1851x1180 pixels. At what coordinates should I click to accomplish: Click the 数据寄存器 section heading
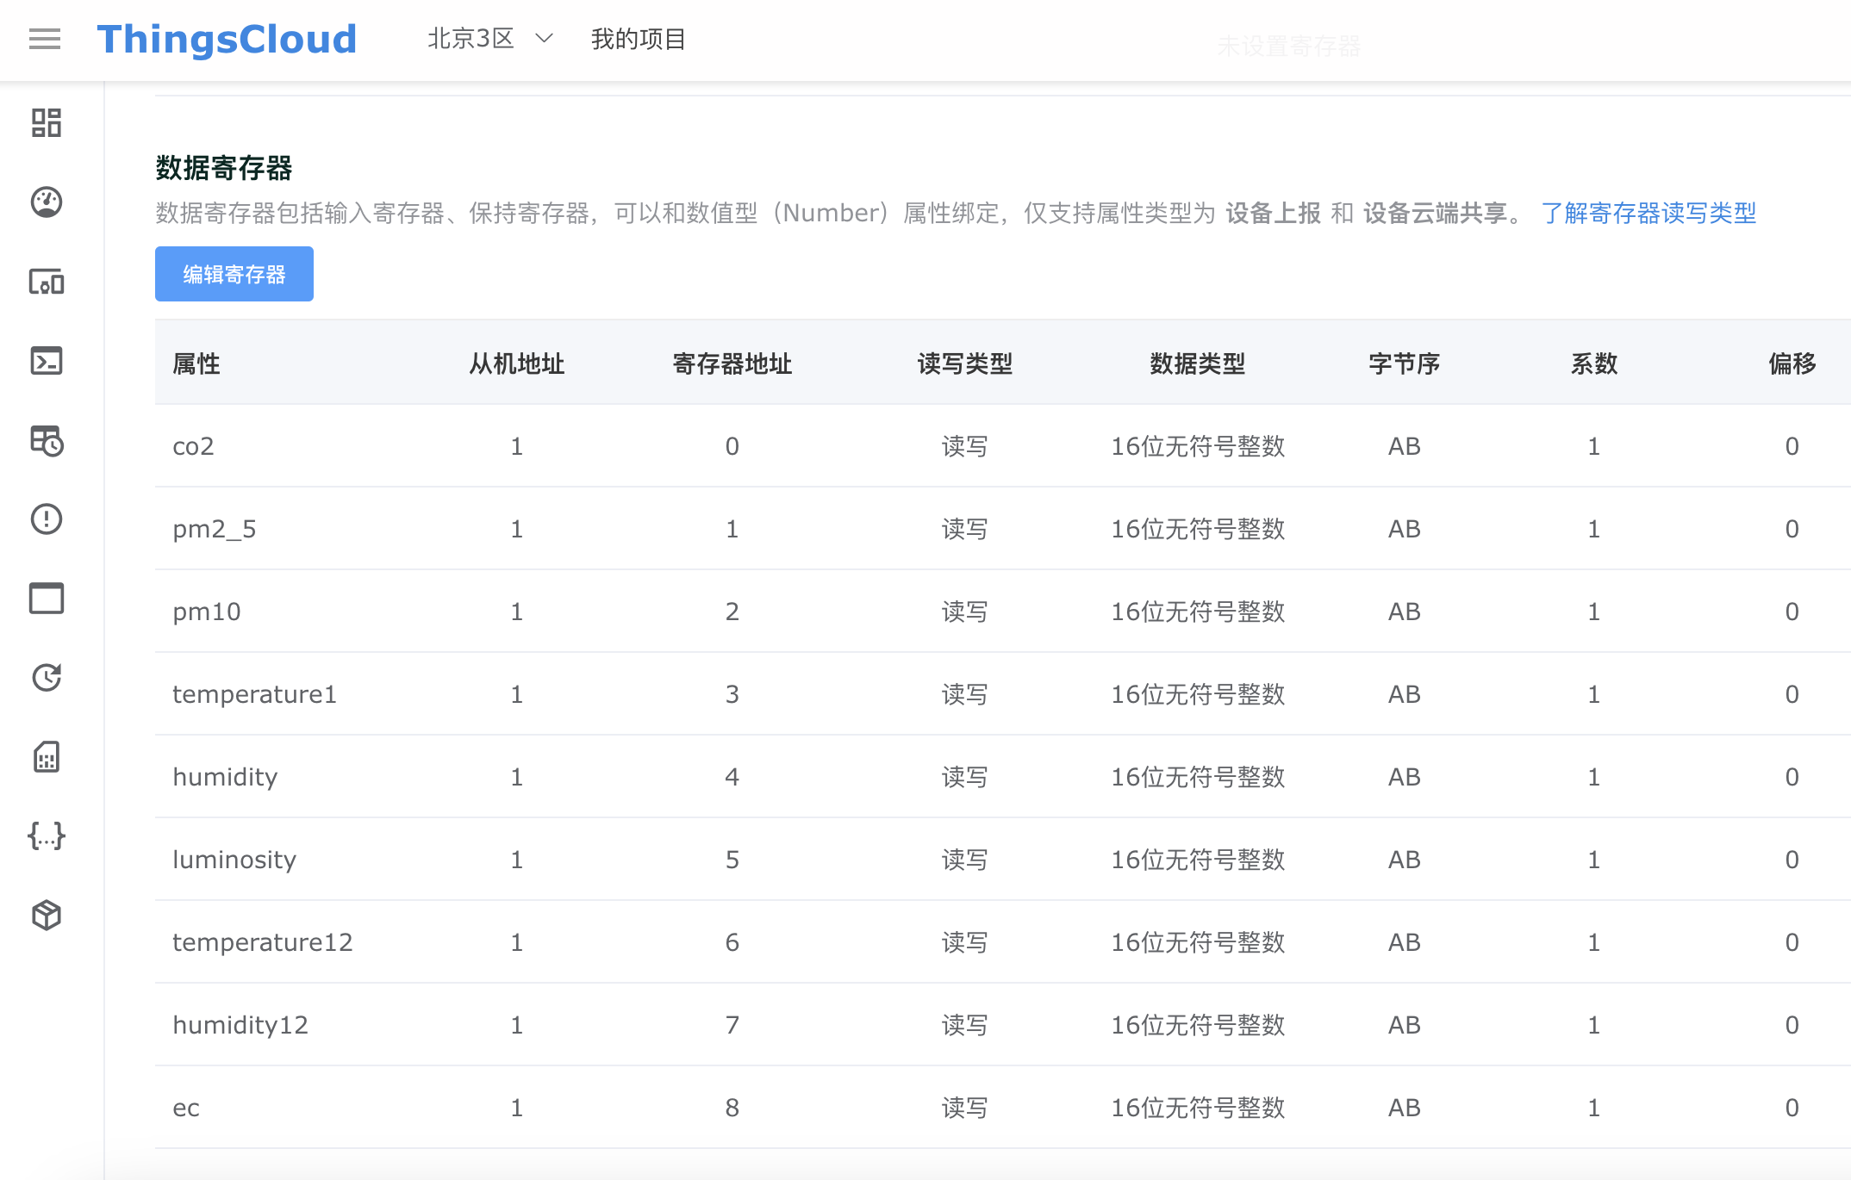pyautogui.click(x=223, y=168)
